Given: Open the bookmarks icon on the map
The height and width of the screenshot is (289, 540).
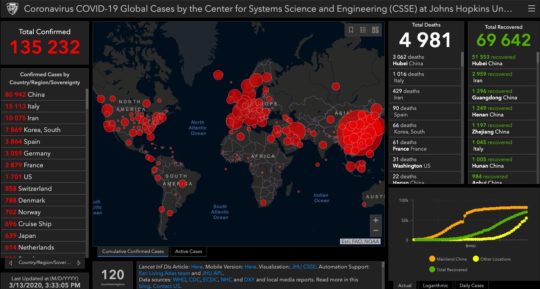Looking at the screenshot, I should [351, 30].
